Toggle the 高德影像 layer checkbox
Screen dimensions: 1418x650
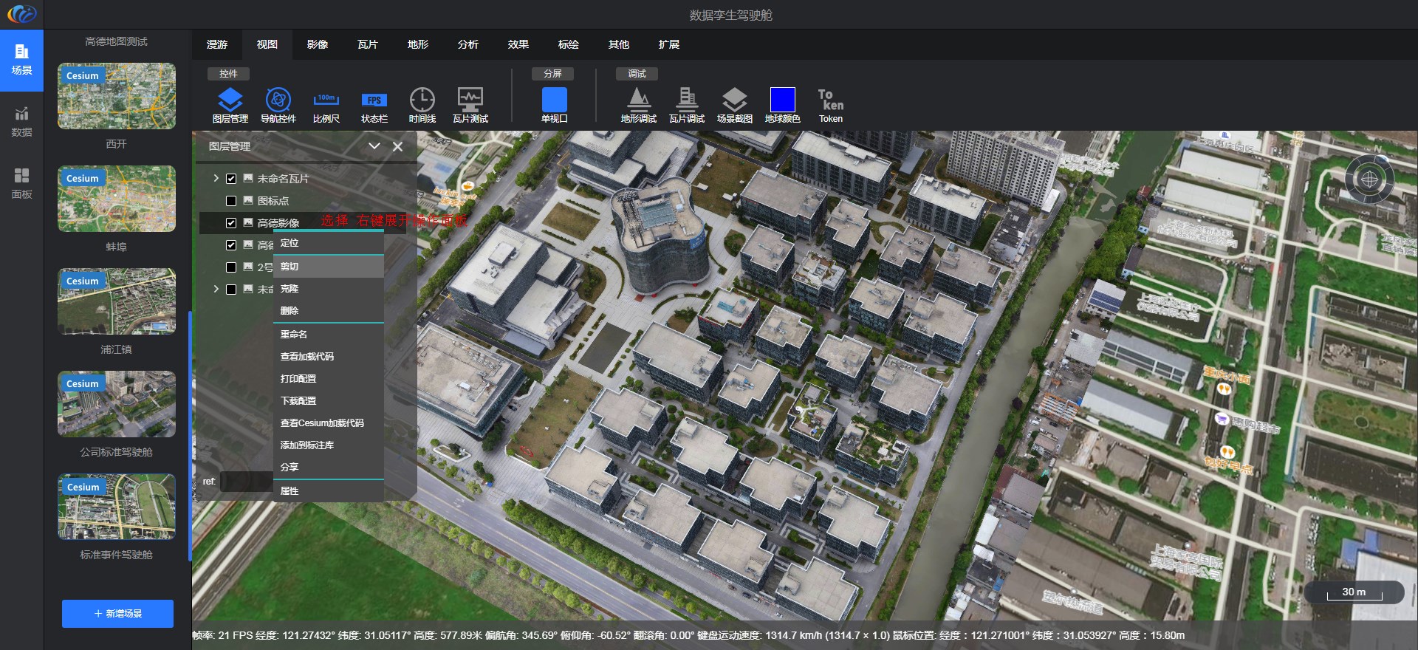tap(231, 223)
